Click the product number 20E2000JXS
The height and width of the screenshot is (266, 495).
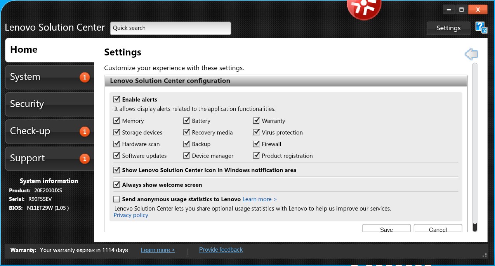[48, 190]
